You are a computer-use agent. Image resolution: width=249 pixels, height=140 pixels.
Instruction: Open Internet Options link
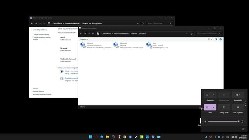click(x=38, y=91)
